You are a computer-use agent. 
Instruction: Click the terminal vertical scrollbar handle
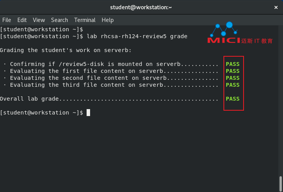click(x=280, y=184)
